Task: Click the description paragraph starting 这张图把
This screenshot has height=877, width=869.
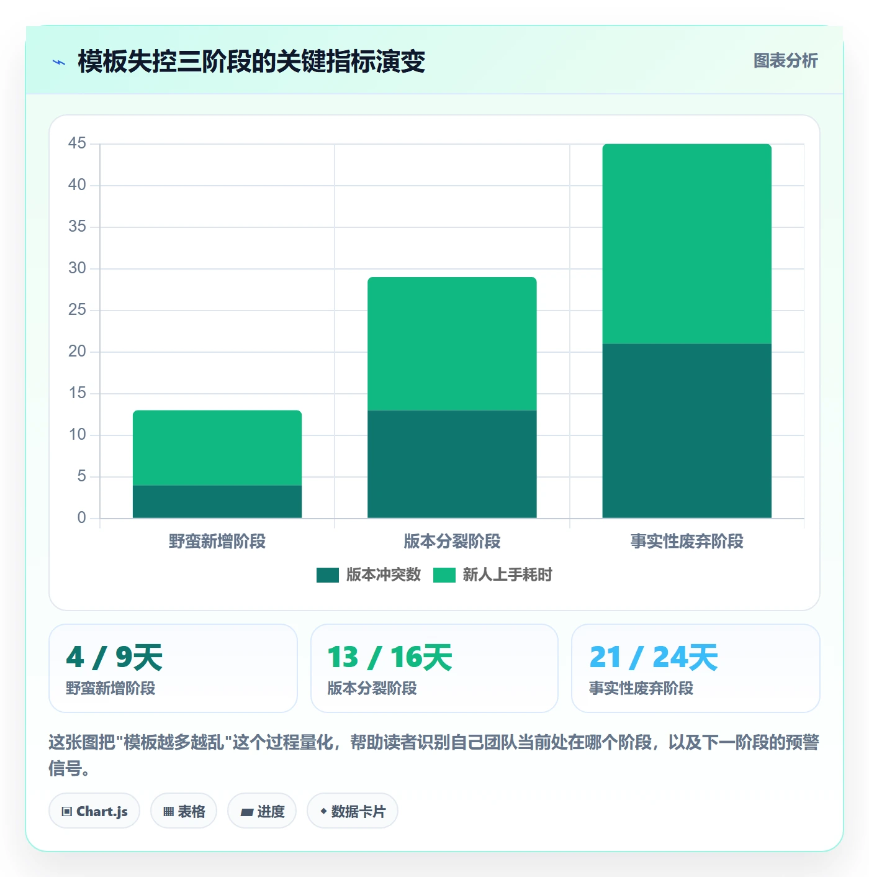Action: (x=434, y=755)
